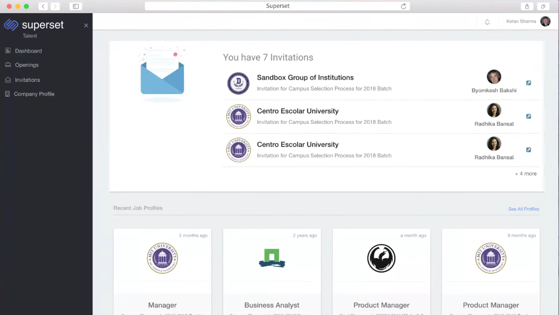Open the Business Analyst job profile card
This screenshot has width=559, height=315.
[271, 272]
